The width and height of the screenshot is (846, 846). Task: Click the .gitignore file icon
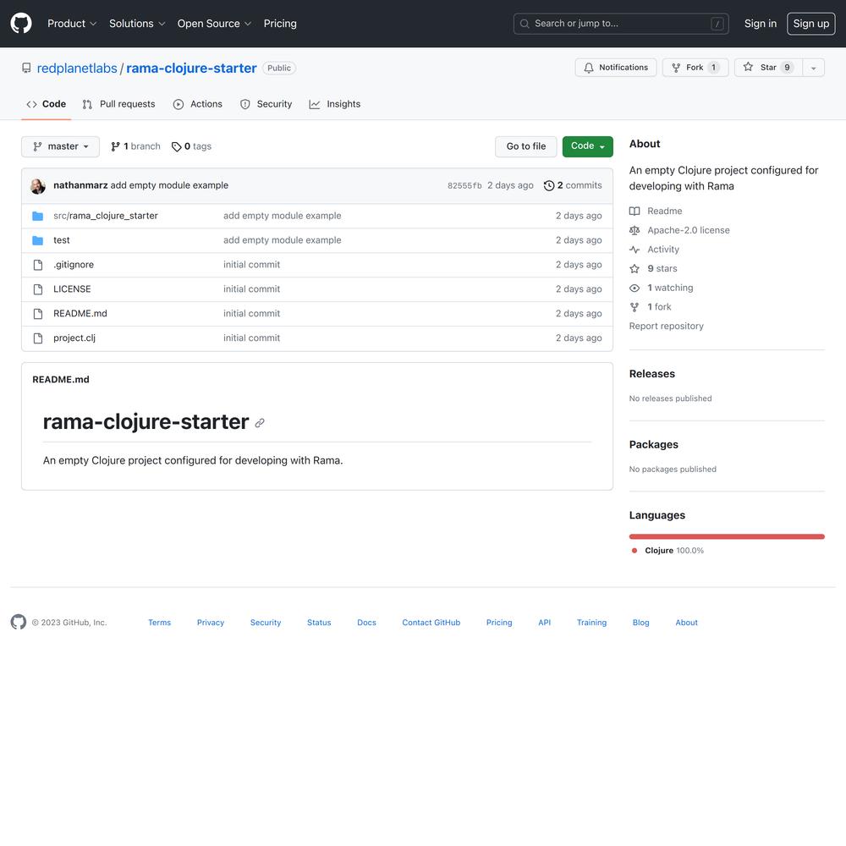[x=38, y=265]
